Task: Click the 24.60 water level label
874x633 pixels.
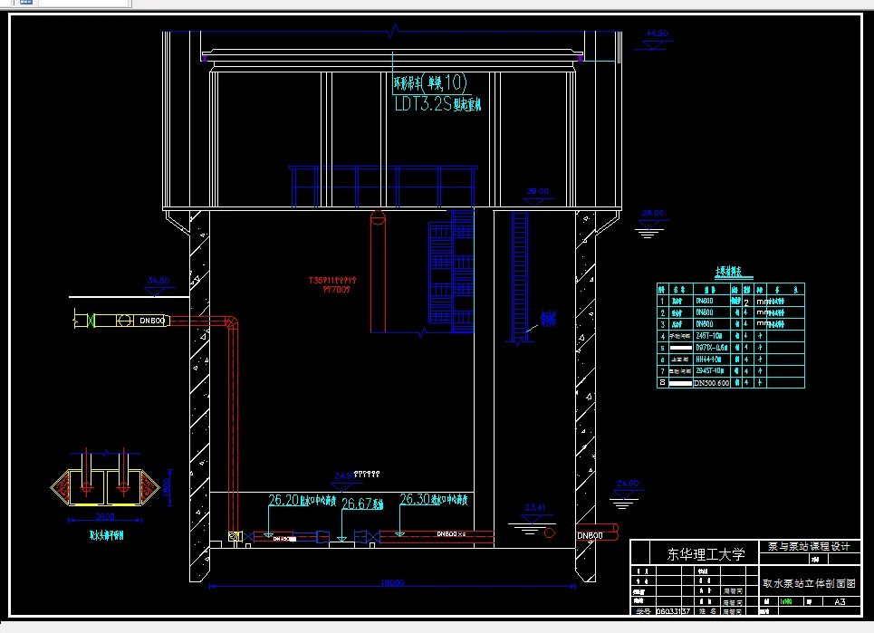Action: tap(628, 483)
